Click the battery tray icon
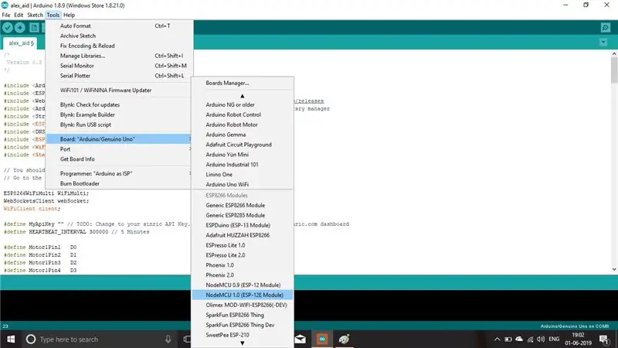Viewport: 618px width, 348px height. click(508, 339)
